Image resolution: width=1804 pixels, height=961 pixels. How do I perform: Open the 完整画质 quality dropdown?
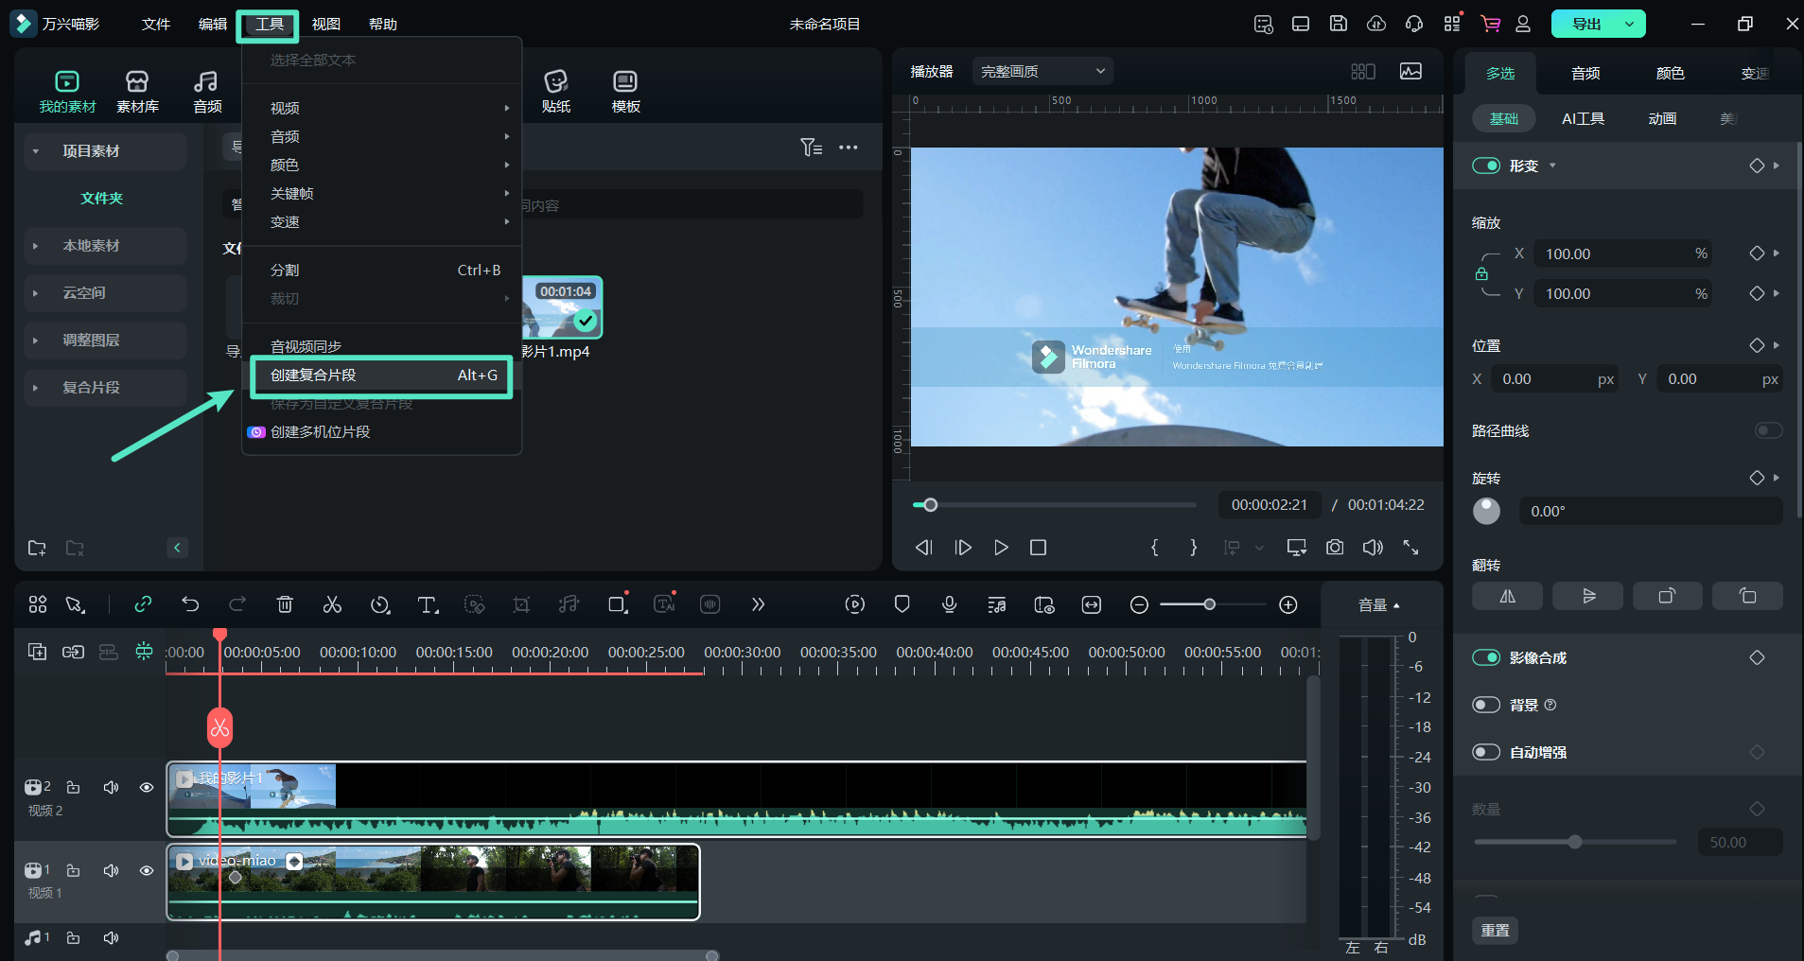(x=1042, y=71)
